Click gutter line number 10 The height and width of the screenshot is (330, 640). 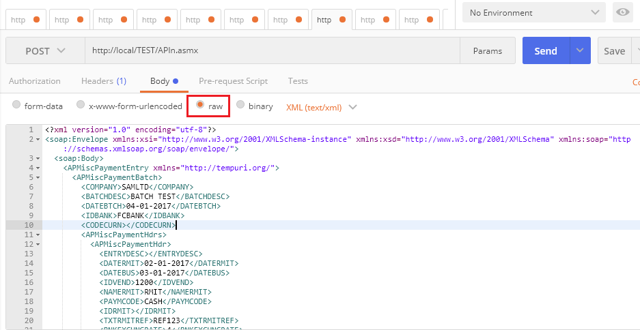29,225
